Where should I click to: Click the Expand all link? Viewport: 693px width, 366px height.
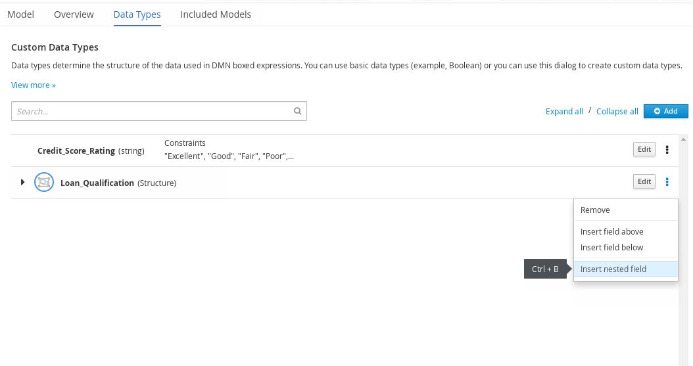pyautogui.click(x=564, y=112)
